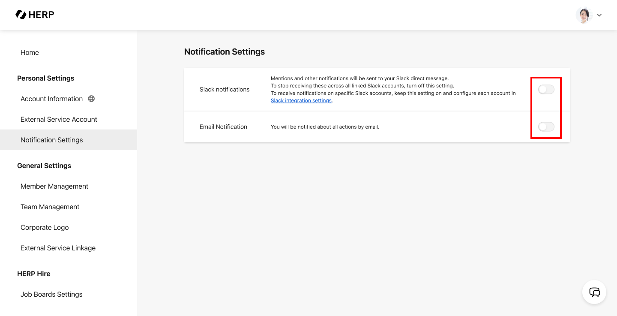617x316 pixels.
Task: Select Notification Settings in sidebar
Action: click(51, 140)
